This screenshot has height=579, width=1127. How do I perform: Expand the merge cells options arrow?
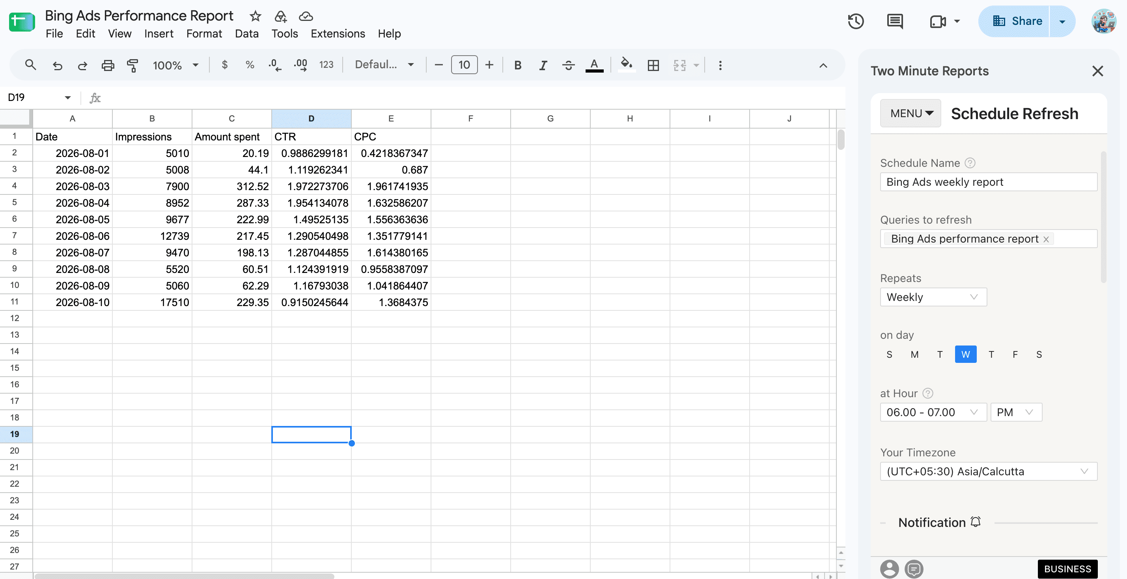(x=696, y=65)
